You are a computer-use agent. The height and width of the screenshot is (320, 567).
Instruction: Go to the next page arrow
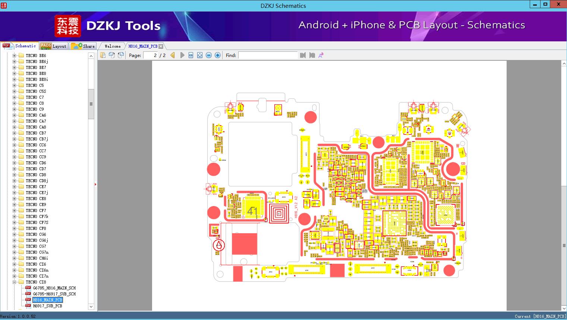[182, 55]
